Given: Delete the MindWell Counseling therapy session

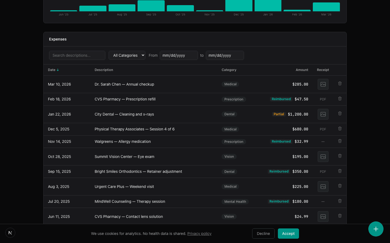Looking at the screenshot, I should tap(340, 201).
